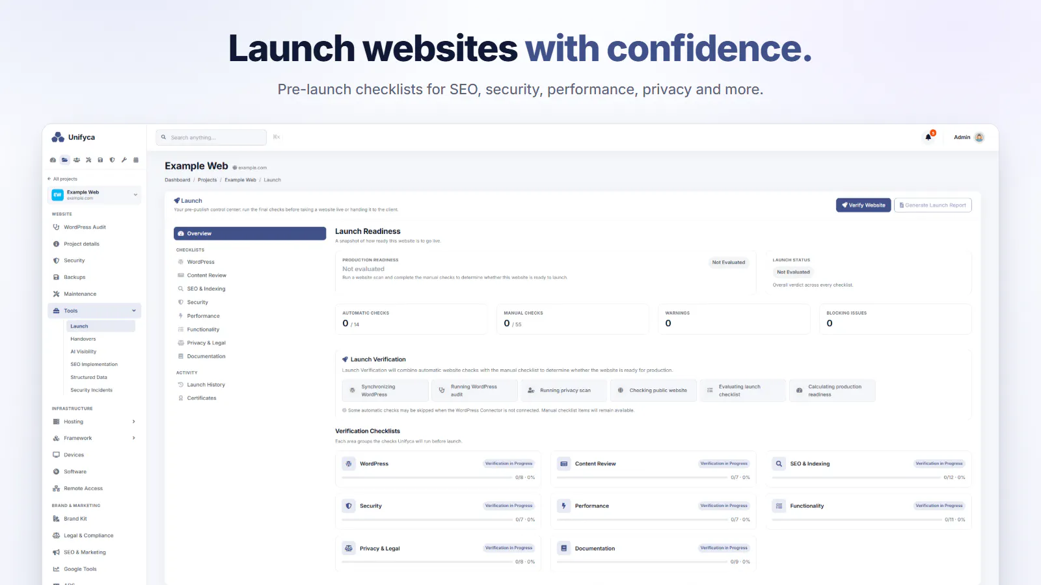This screenshot has height=585, width=1041.
Task: Open Documentation in the Checklists navigation
Action: 206,356
